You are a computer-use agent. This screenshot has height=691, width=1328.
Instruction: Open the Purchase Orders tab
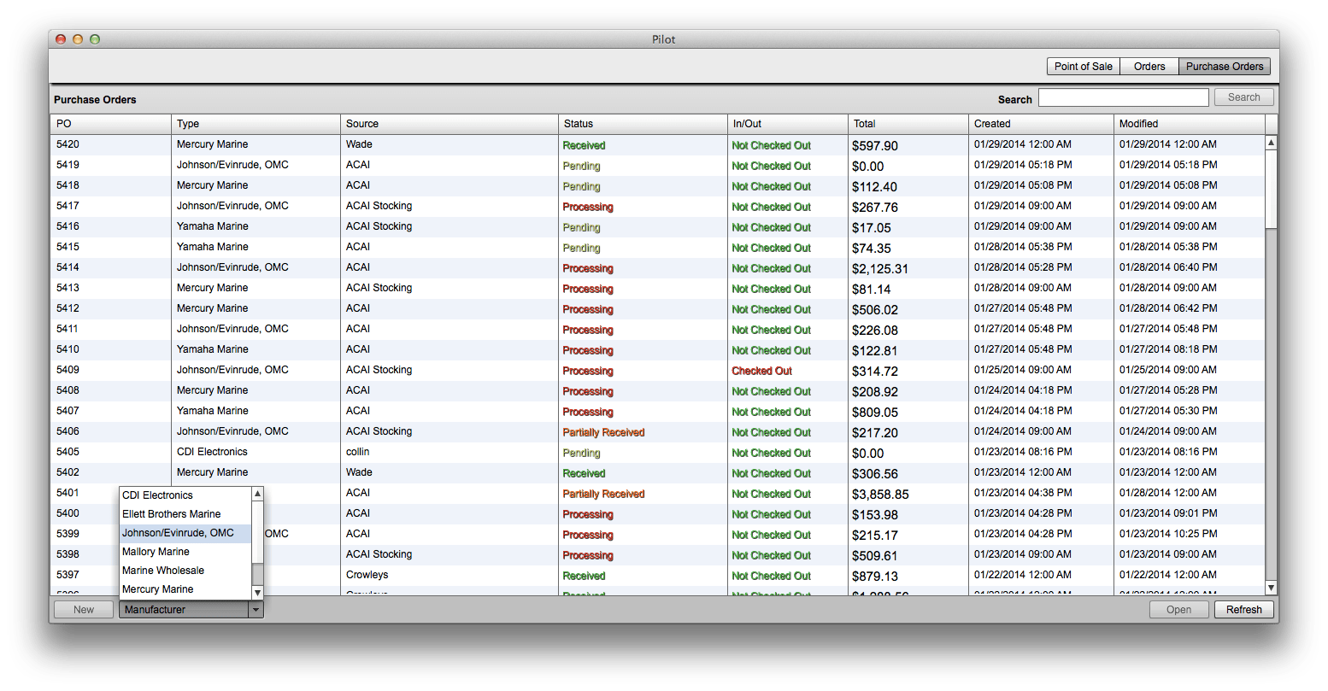point(1225,67)
